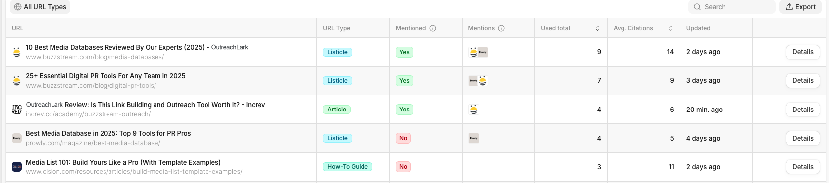Click the Updated column header
Screen dimensions: 829x183
click(698, 28)
